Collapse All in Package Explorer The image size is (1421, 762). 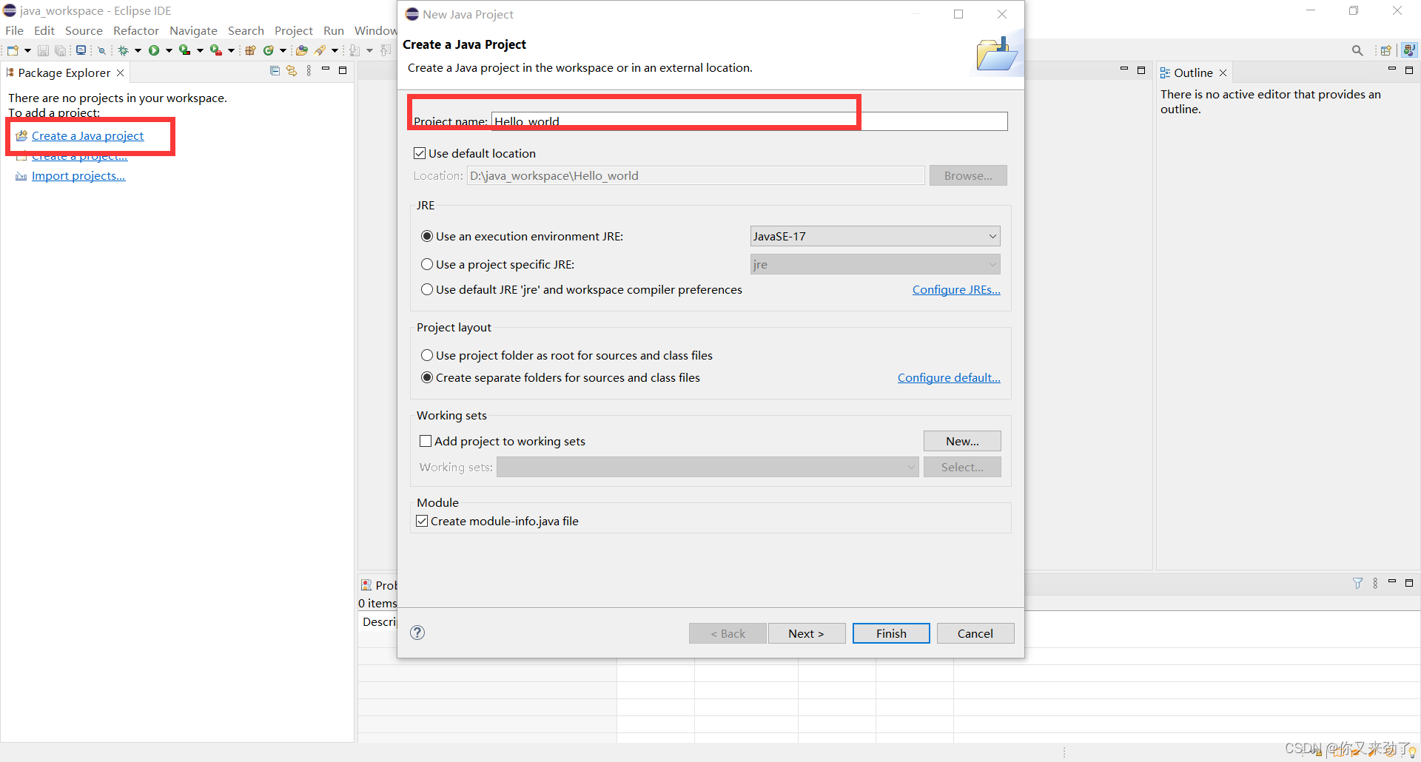tap(275, 71)
